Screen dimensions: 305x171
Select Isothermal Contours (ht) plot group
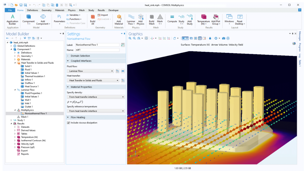33,141
